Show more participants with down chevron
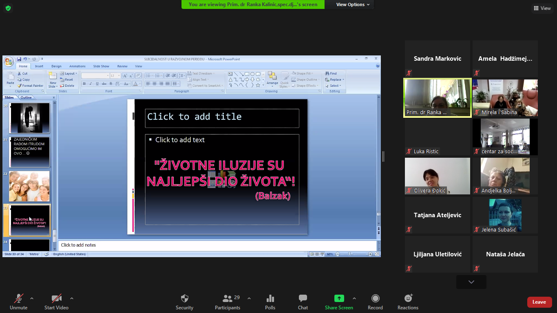 [471, 282]
